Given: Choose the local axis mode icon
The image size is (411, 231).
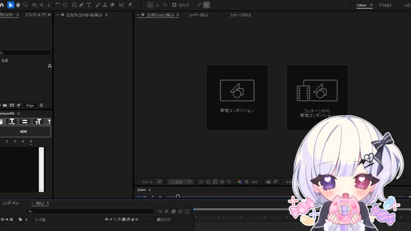Looking at the screenshot, I should coord(150,5).
